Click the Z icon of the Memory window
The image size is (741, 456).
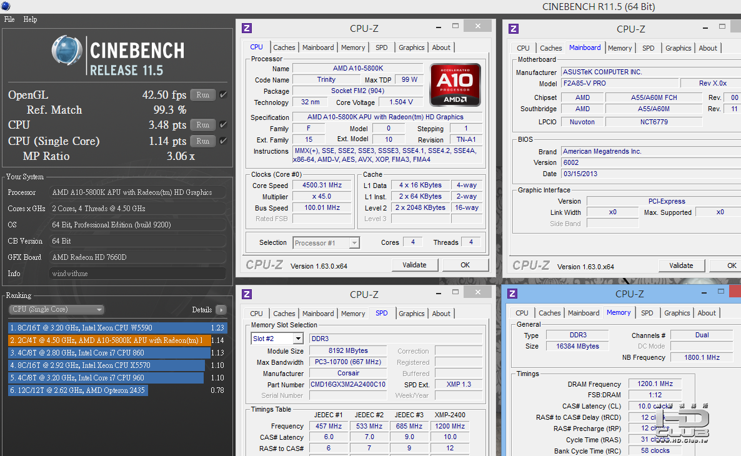click(x=514, y=294)
